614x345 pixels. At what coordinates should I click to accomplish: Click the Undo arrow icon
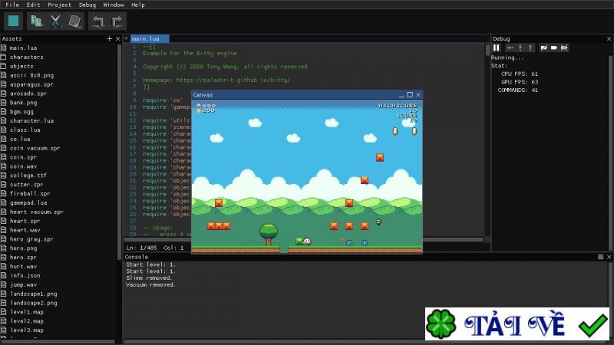point(98,21)
